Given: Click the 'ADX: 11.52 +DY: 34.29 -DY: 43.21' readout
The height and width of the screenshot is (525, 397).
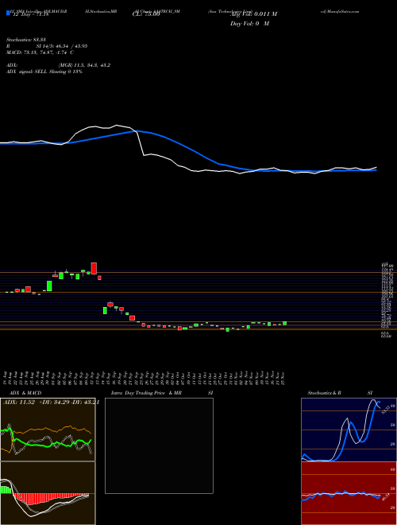Looking at the screenshot, I should point(51,402).
